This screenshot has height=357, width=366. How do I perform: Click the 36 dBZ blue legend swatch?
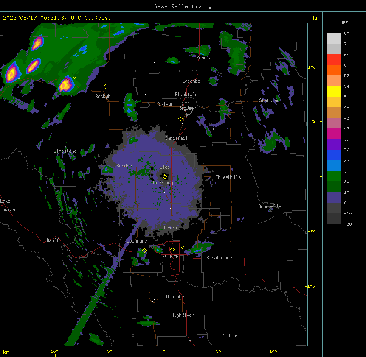click(334, 155)
